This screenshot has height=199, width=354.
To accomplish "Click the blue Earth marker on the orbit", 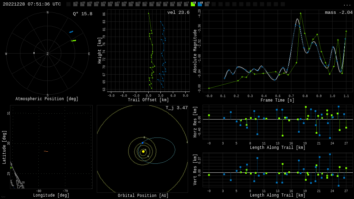I will click(142, 143).
